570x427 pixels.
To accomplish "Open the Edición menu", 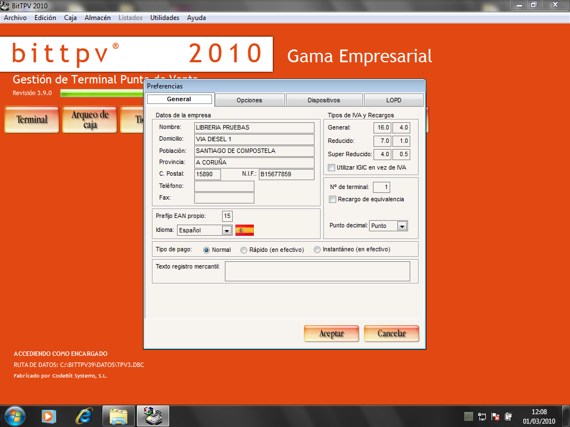I will (46, 18).
